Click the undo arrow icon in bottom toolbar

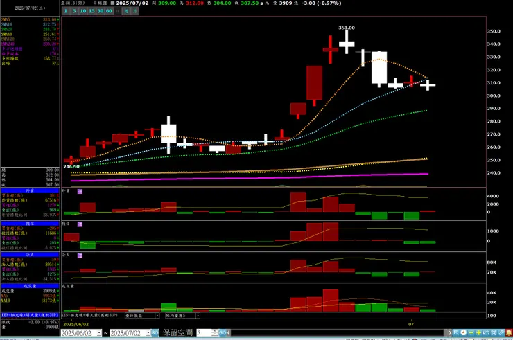pyautogui.click(x=486, y=333)
